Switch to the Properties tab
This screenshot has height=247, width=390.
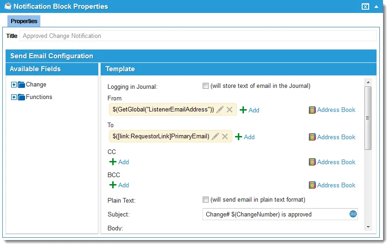click(x=24, y=21)
